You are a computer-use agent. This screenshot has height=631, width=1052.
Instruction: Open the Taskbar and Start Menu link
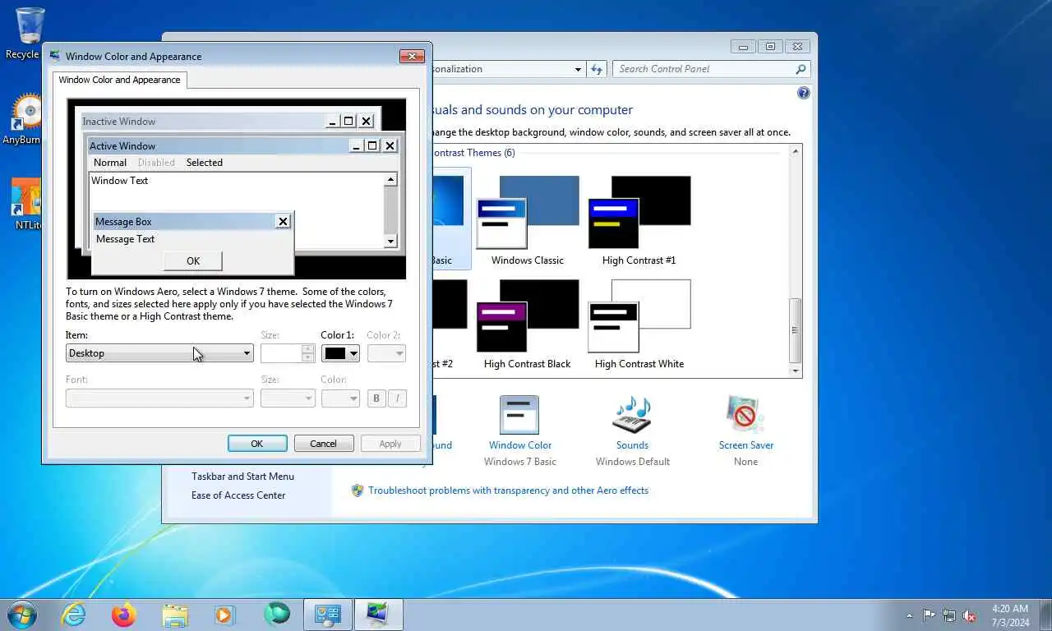pos(242,477)
